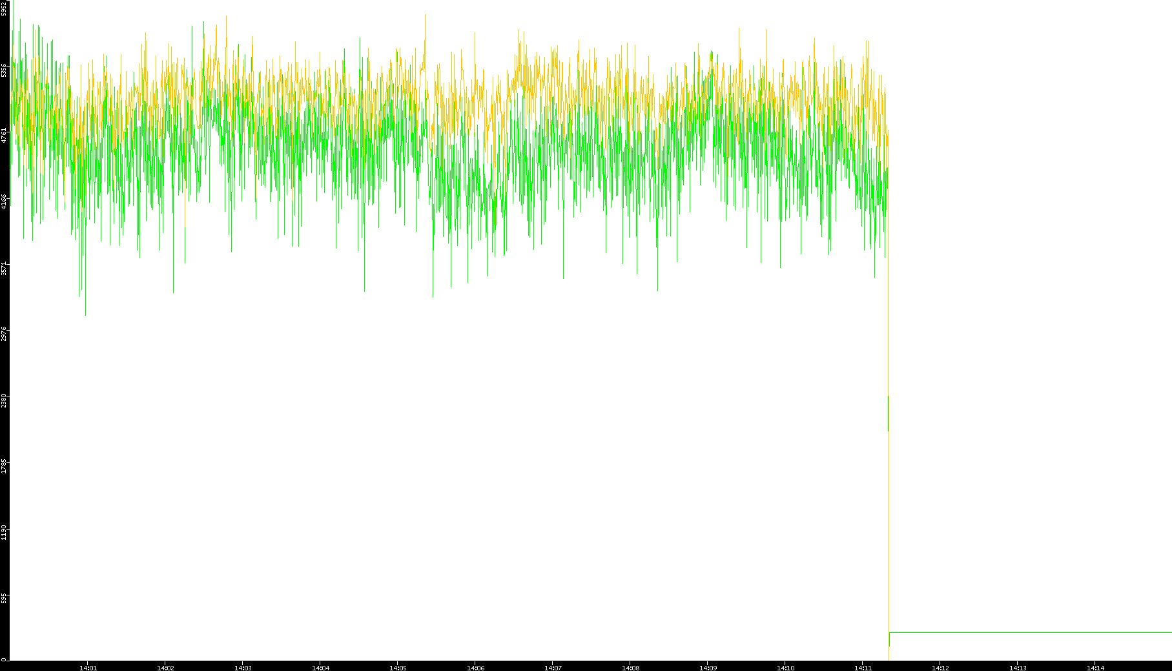Pick the 14:09 time axis tick

point(708,668)
